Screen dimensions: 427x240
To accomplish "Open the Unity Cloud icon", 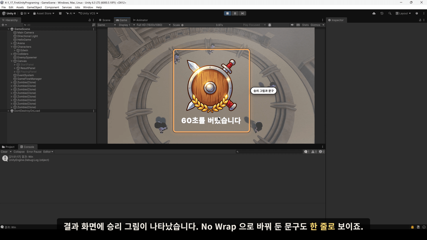I will tap(374, 13).
